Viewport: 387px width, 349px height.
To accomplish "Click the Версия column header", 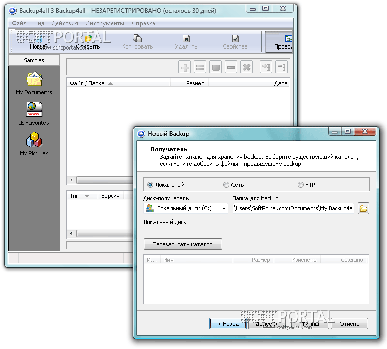I will (111, 196).
